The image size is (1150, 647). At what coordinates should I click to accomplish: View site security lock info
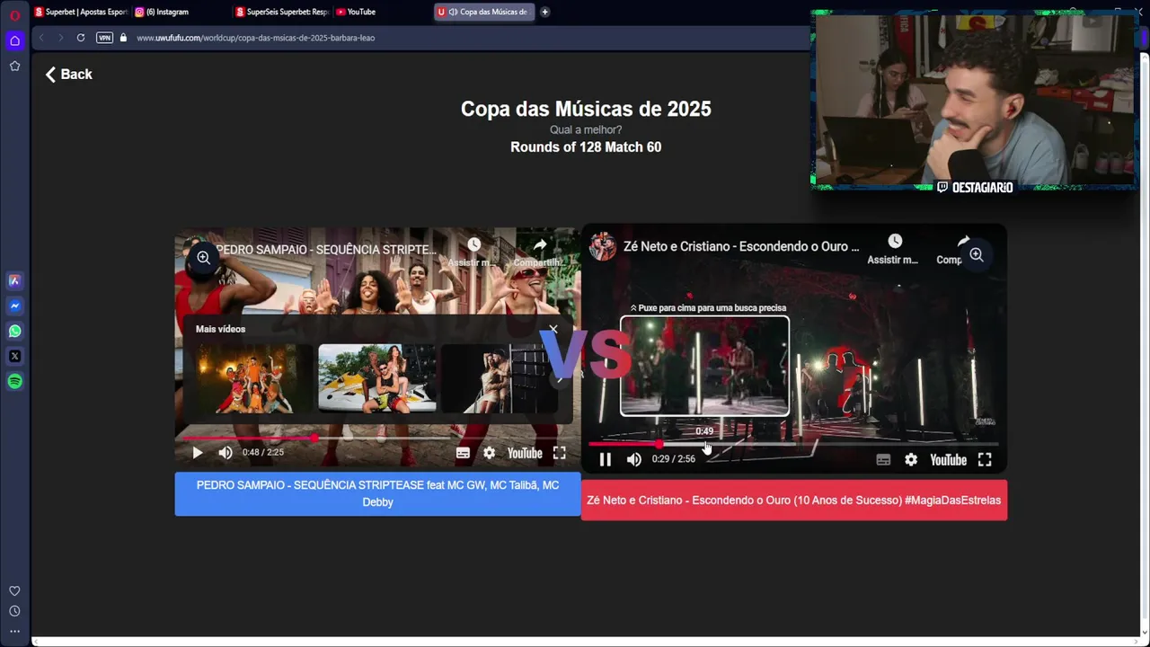point(123,38)
